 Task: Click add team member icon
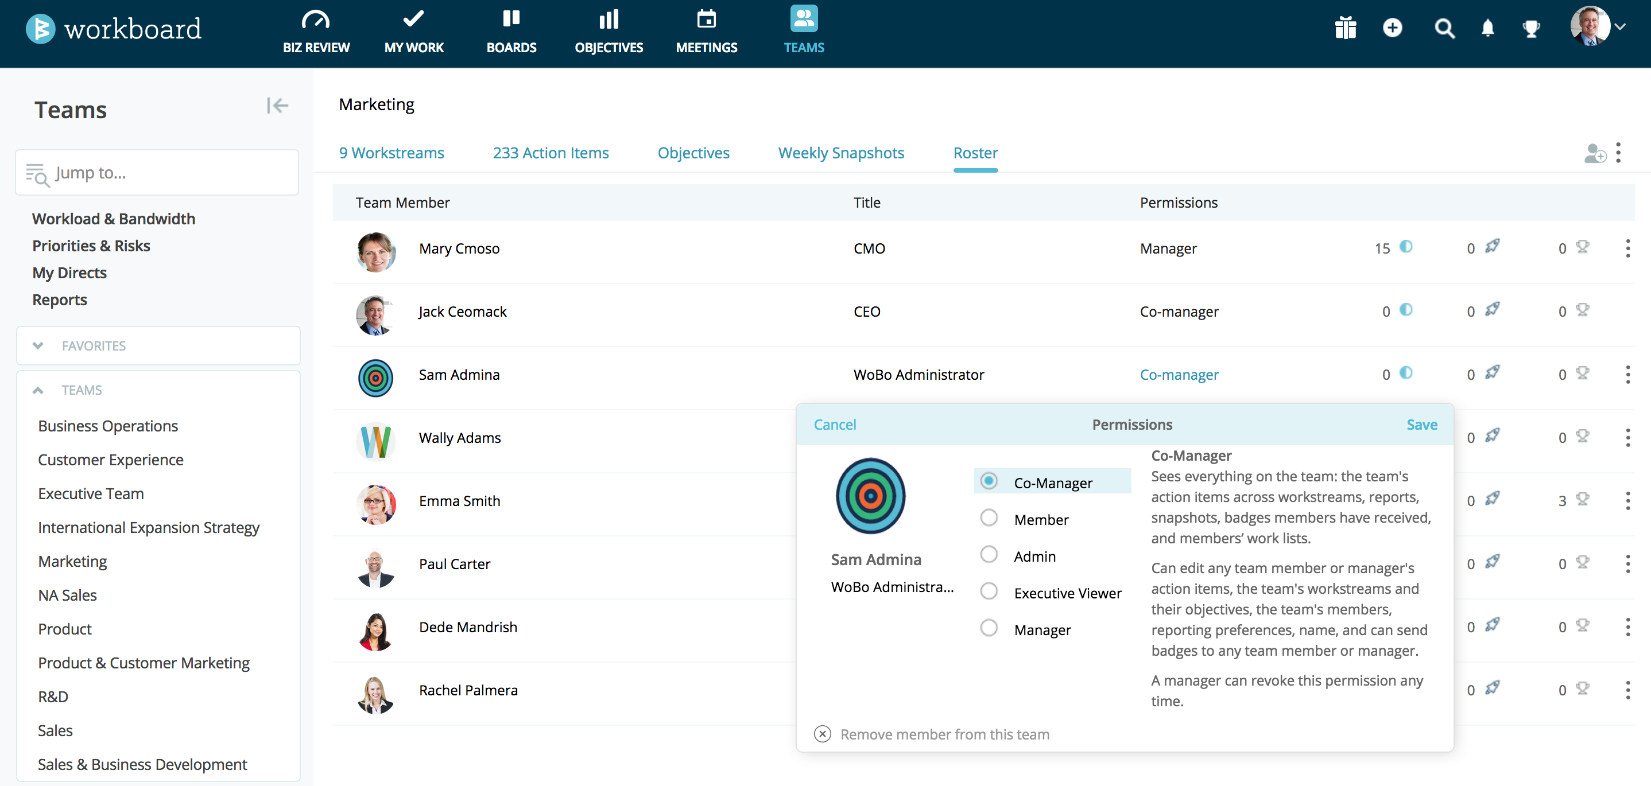(x=1595, y=154)
